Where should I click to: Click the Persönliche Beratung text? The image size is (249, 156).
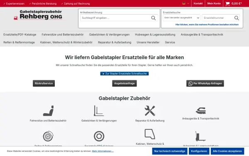pyautogui.click(x=44, y=3)
